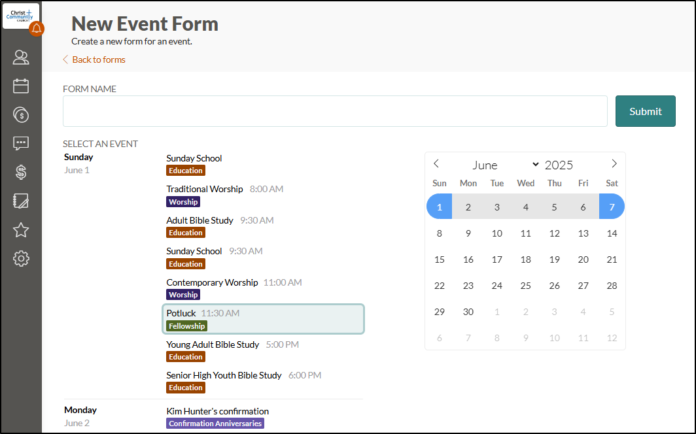Open the gear settings icon

click(21, 259)
